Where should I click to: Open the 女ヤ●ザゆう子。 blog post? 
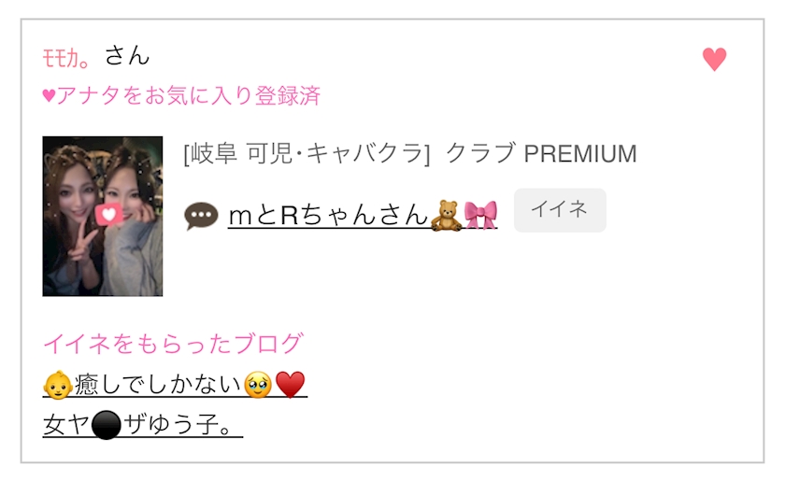coord(143,425)
